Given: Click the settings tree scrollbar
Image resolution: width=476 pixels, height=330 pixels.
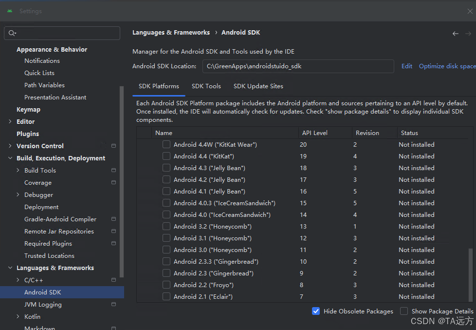Looking at the screenshot, I should 122,182.
